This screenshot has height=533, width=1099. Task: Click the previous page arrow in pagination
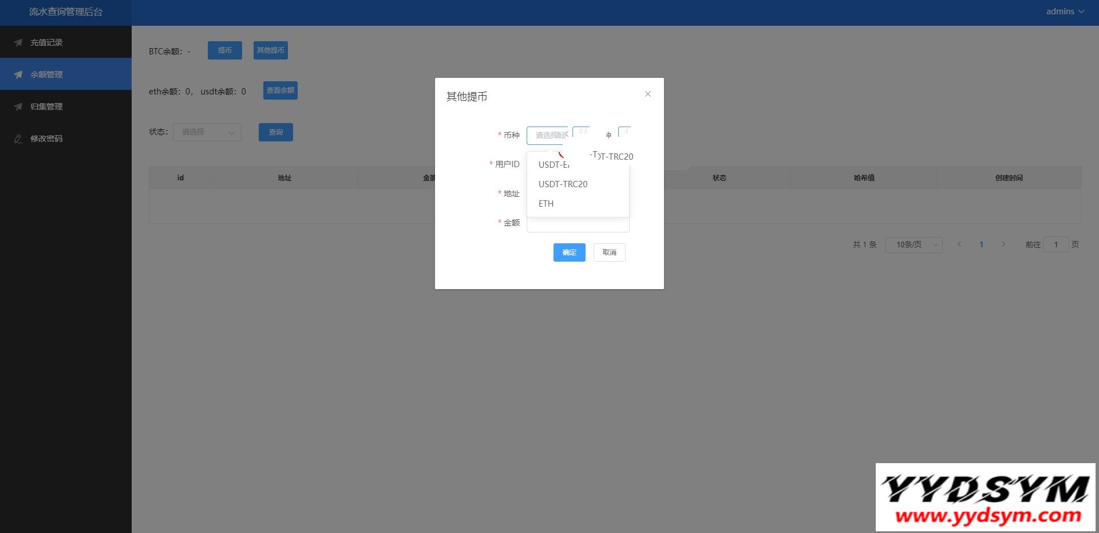959,244
